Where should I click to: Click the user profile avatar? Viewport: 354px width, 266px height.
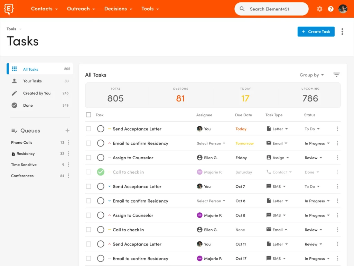[343, 9]
